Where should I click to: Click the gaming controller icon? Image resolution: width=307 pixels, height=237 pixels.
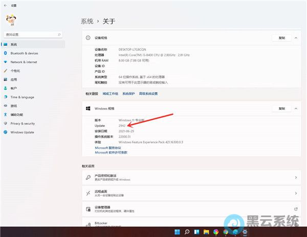6,106
